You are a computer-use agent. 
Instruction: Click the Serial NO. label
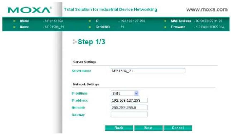[x=103, y=27]
